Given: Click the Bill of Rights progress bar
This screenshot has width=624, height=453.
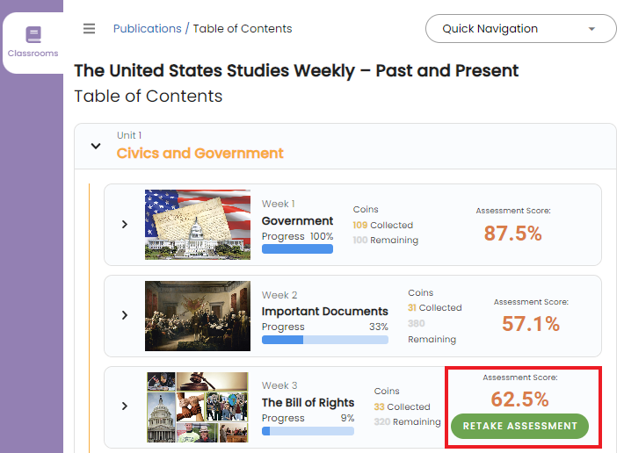Looking at the screenshot, I should pyautogui.click(x=308, y=431).
